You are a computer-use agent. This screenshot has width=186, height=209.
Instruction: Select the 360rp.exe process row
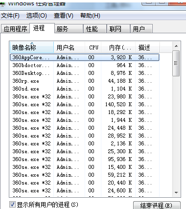coord(85,81)
